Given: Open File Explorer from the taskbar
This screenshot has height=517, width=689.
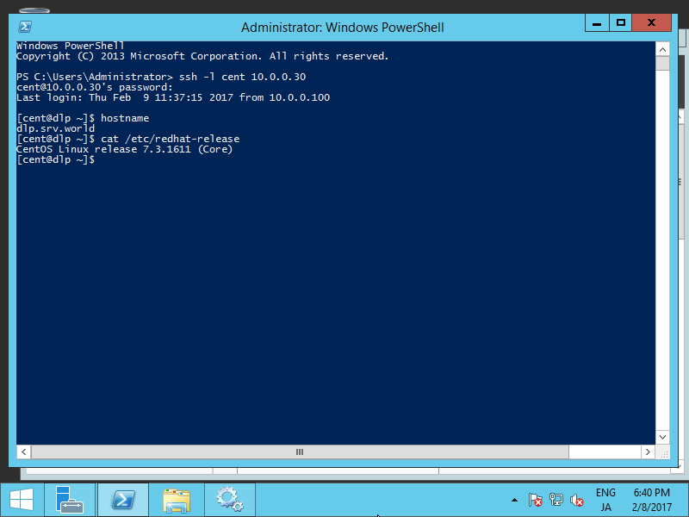Looking at the screenshot, I should [x=176, y=499].
